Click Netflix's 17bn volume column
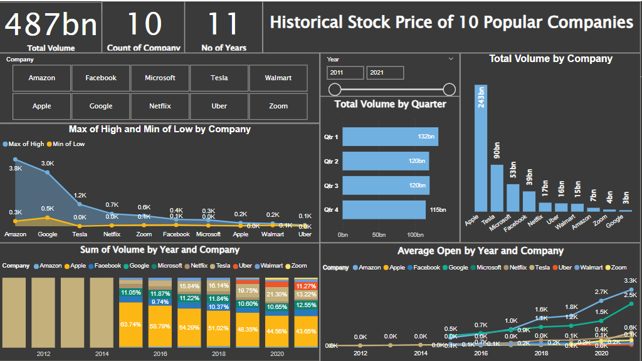This screenshot has height=361, width=642. click(545, 207)
